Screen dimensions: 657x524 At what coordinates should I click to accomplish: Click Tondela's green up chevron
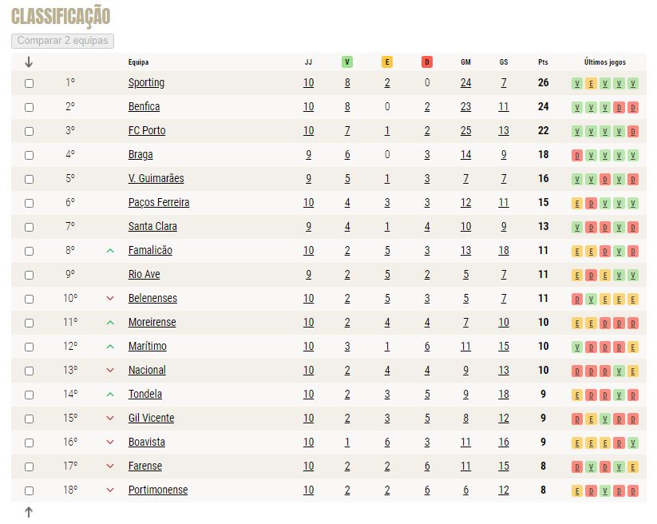pos(110,395)
